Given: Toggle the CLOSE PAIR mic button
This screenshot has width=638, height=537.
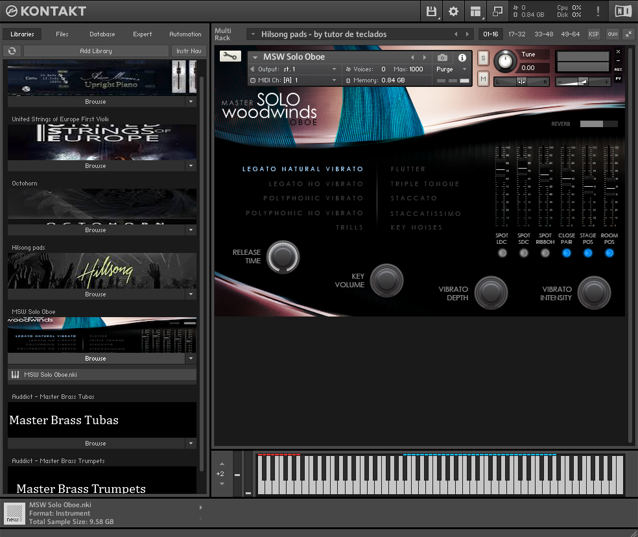Looking at the screenshot, I should click(567, 253).
